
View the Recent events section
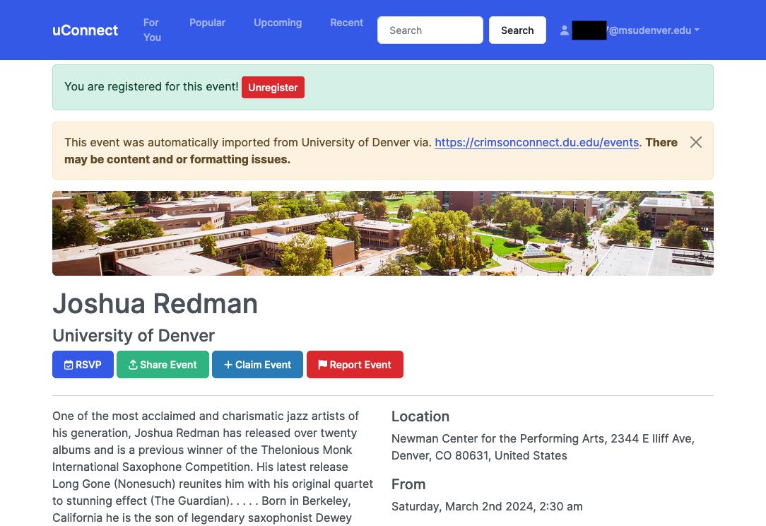click(346, 23)
